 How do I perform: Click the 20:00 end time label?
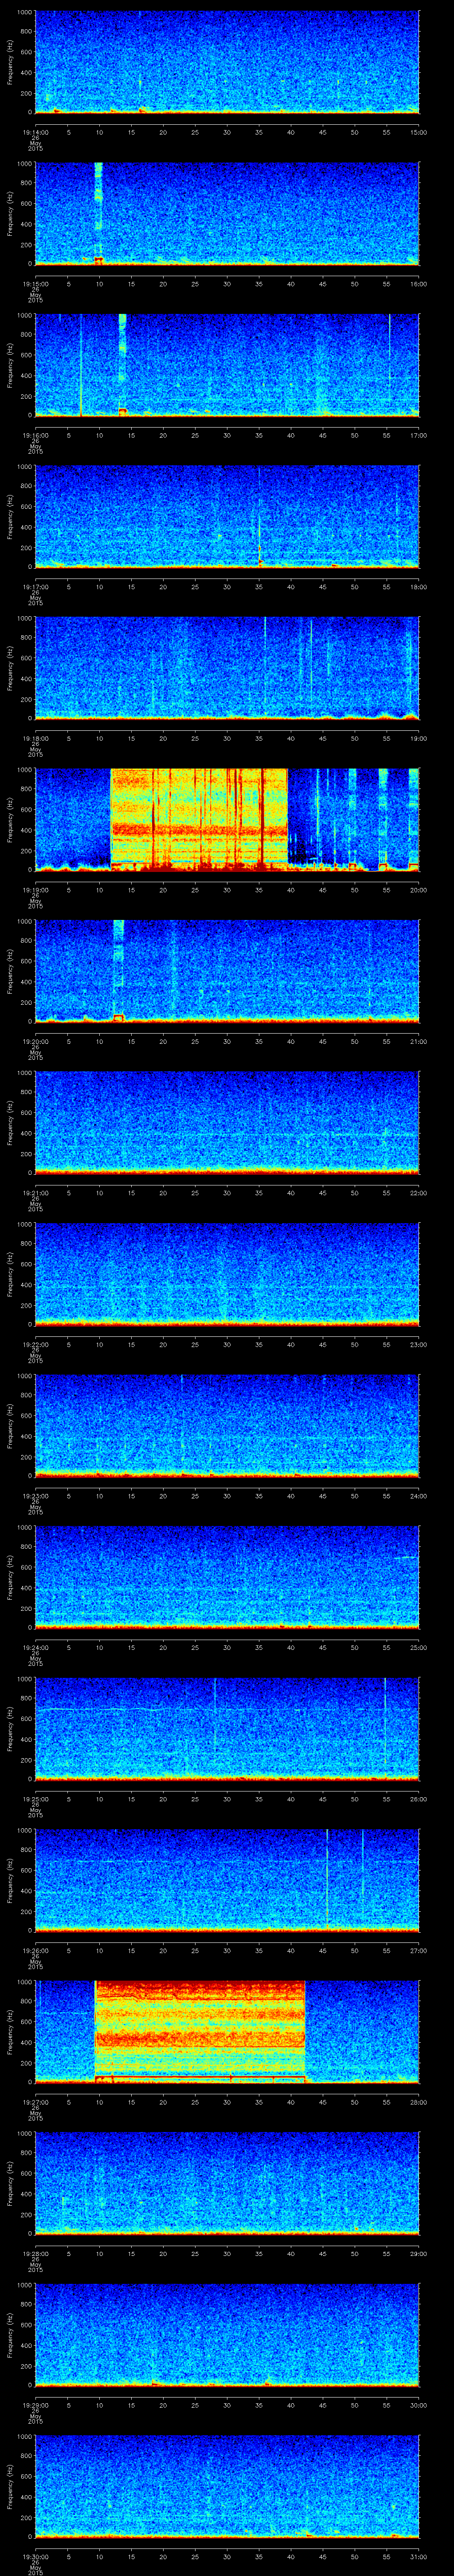click(419, 890)
